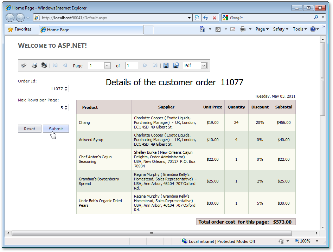Click the Stop loading red X icon
The image size is (333, 252).
(214, 18)
